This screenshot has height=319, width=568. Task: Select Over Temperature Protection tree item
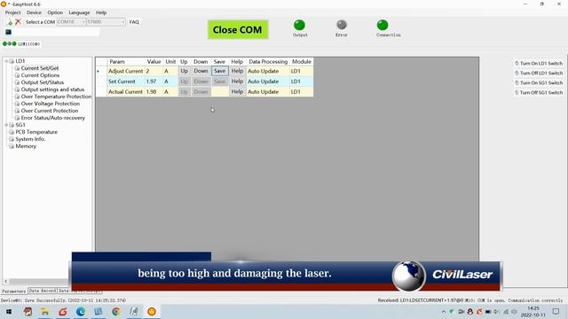pos(56,97)
